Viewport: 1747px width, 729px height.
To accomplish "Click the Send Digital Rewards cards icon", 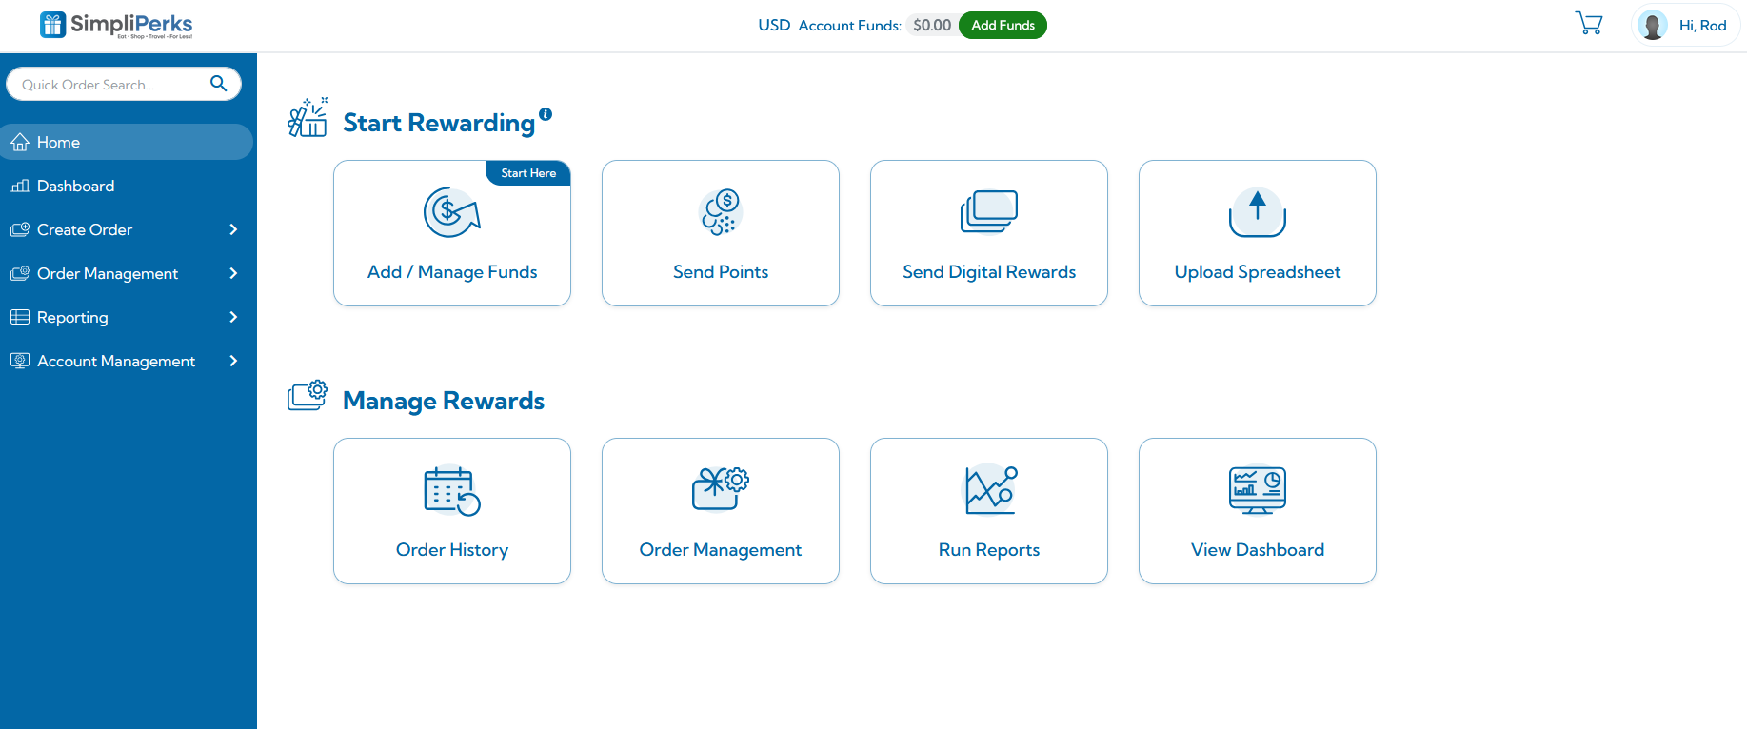I will (989, 211).
